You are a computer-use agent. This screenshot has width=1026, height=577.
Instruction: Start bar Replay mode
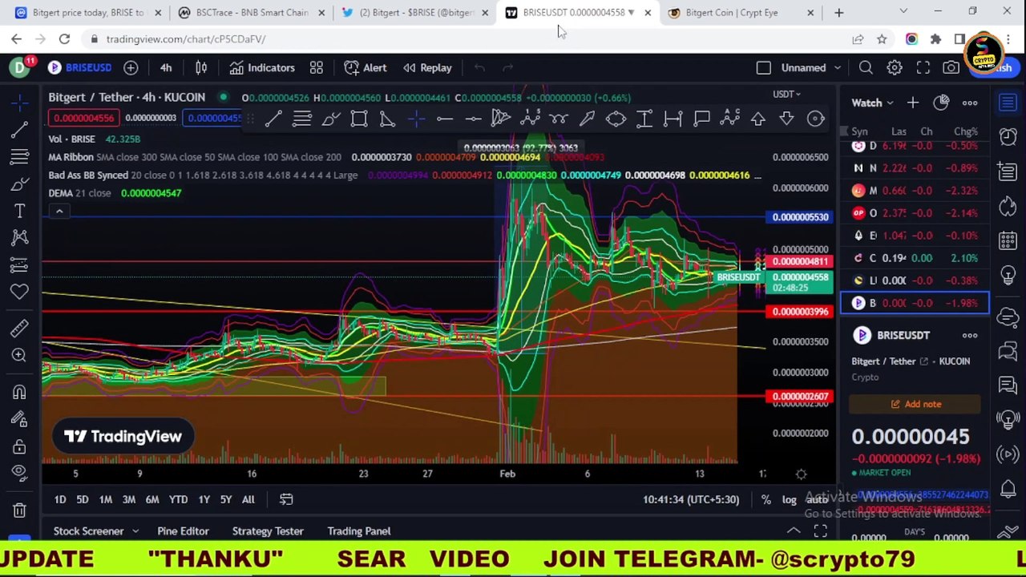[427, 67]
